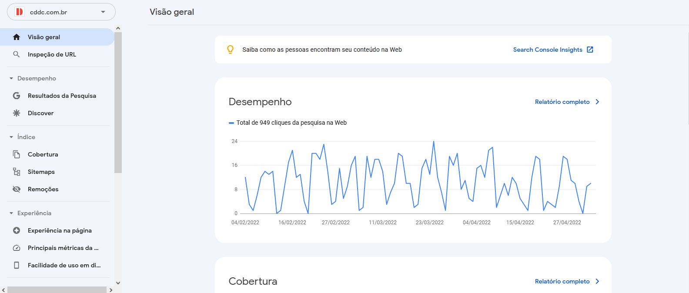This screenshot has width=689, height=293.
Task: Collapse the Índice sidebar section
Action: (11, 137)
